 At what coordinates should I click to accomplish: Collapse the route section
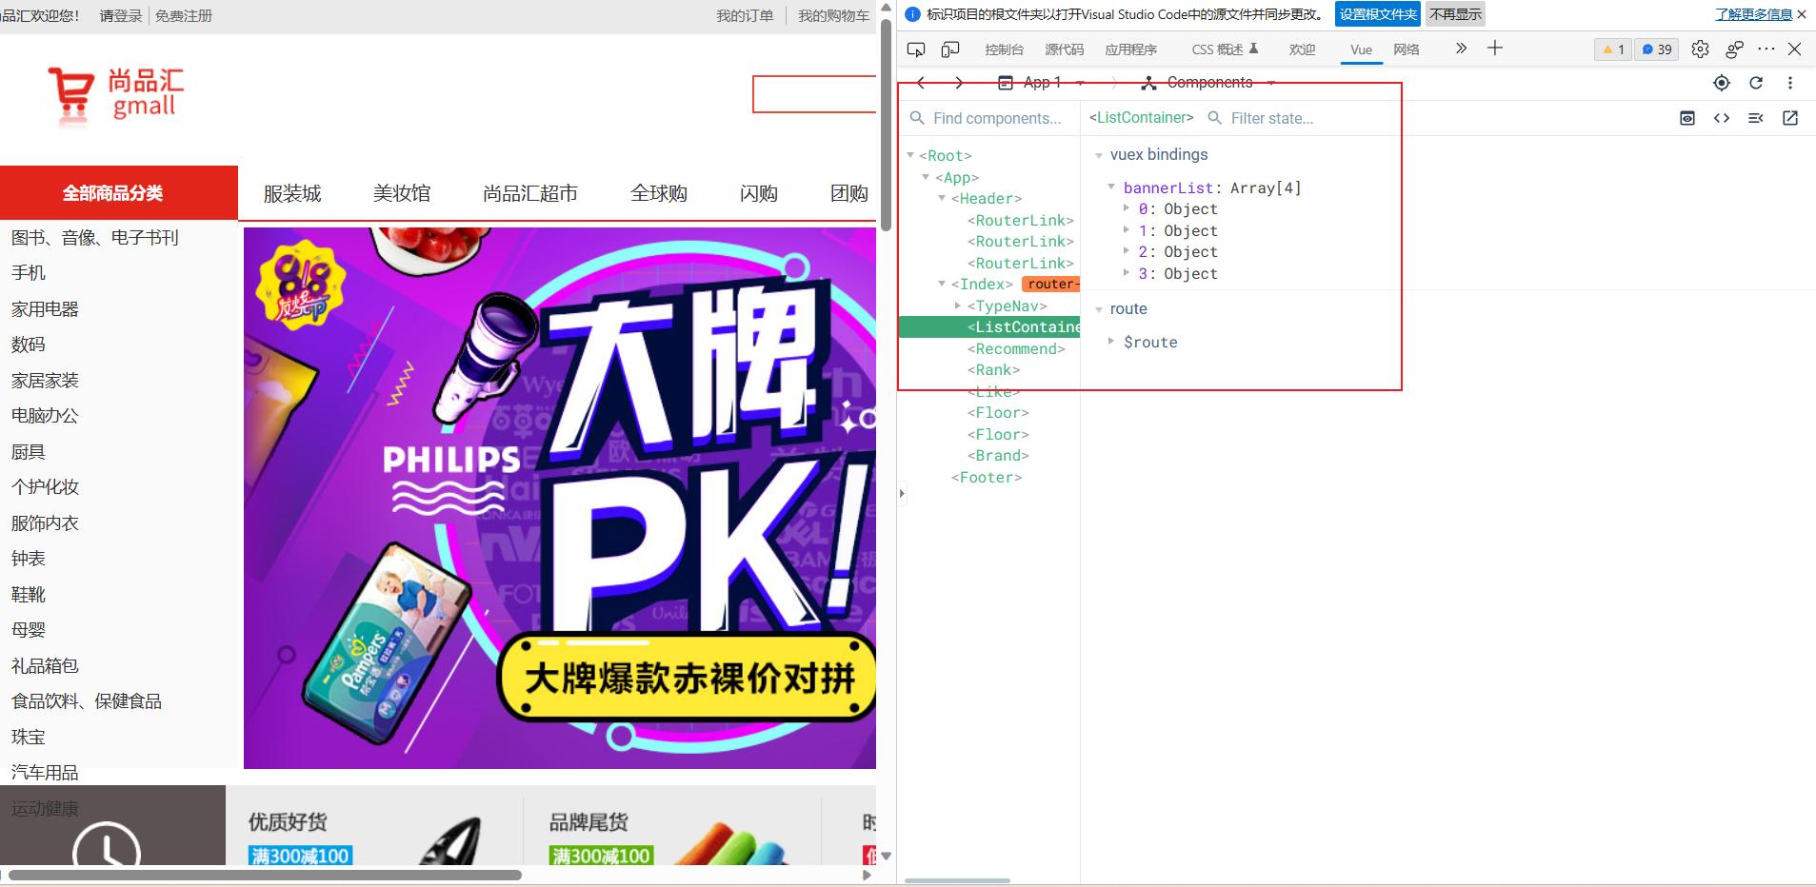(x=1099, y=309)
